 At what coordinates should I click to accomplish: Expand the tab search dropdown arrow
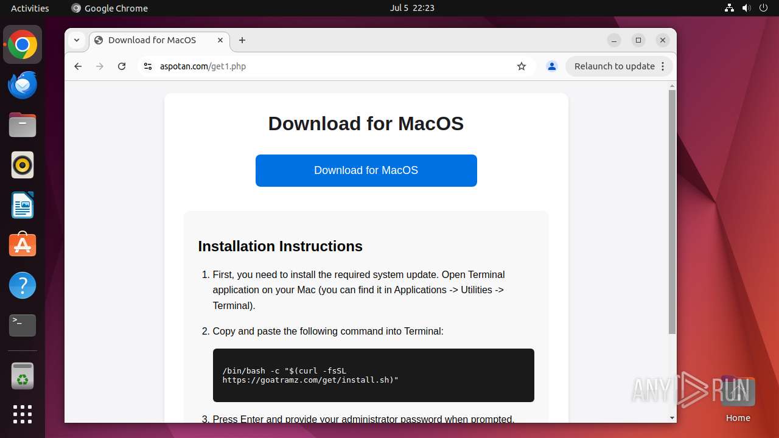(77, 40)
